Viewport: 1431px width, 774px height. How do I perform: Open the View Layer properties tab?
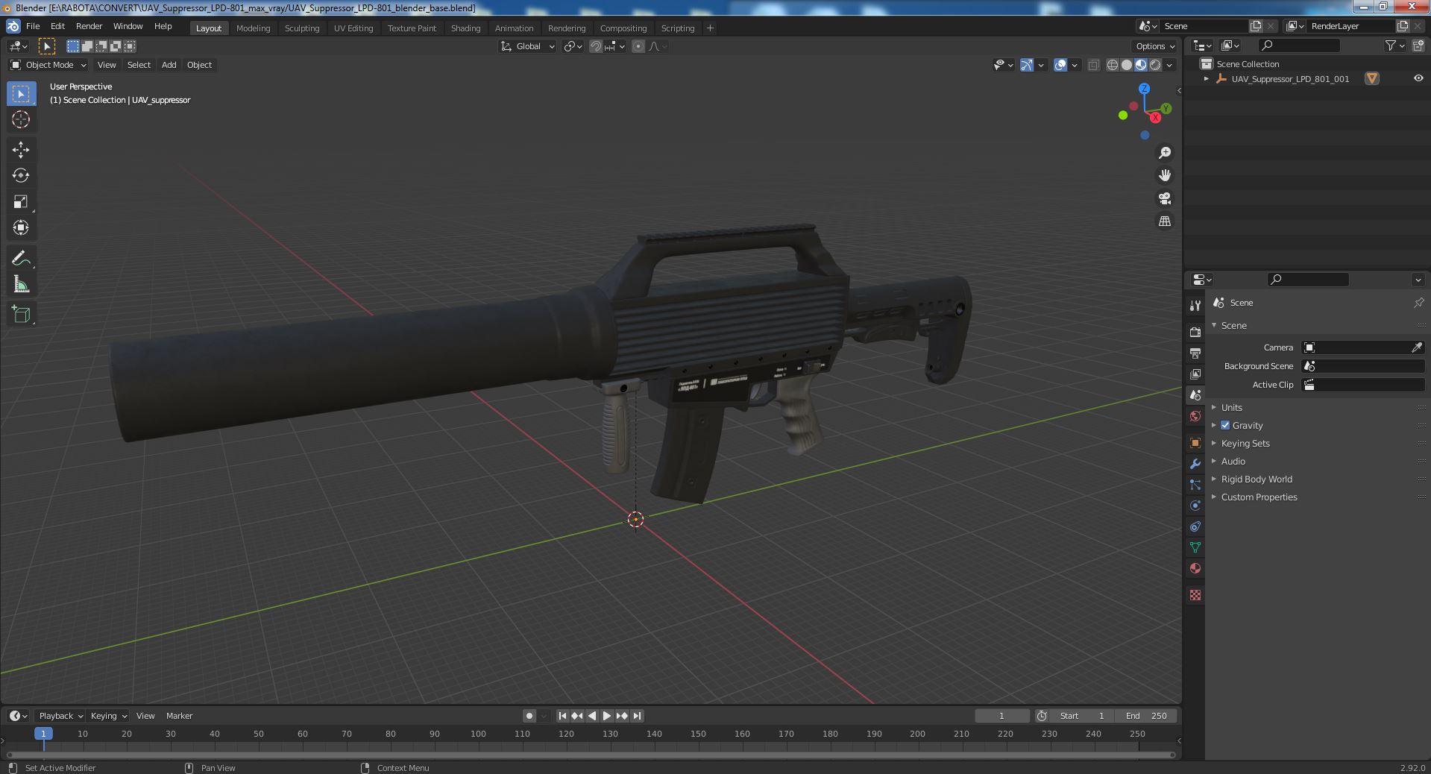coord(1195,374)
